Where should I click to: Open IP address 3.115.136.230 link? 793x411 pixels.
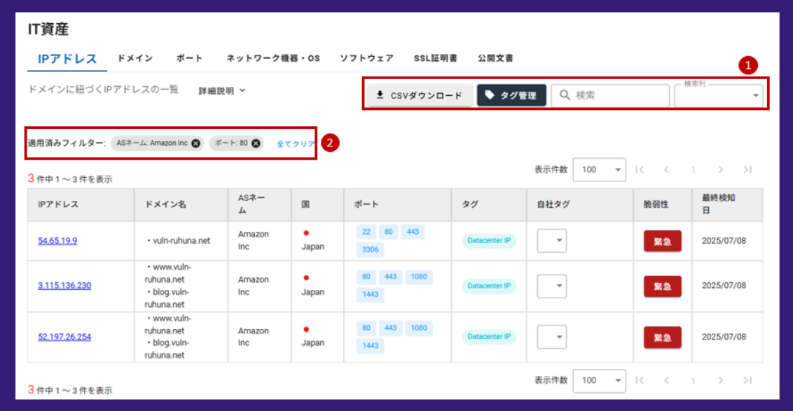tap(64, 286)
